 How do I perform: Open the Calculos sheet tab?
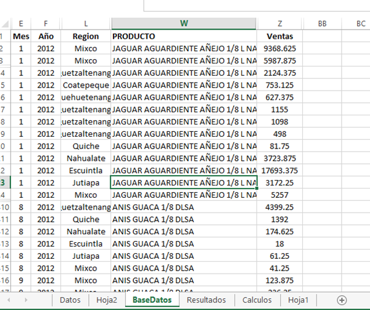(257, 300)
